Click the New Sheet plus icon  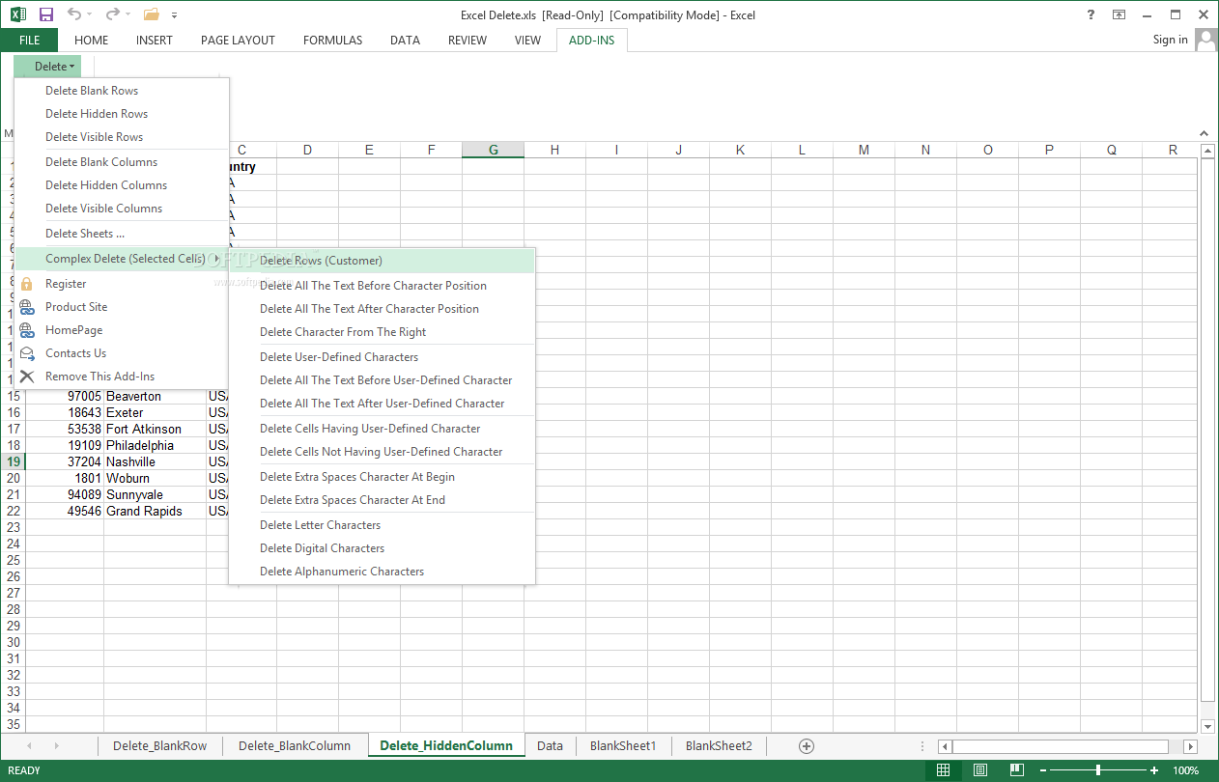pos(807,745)
